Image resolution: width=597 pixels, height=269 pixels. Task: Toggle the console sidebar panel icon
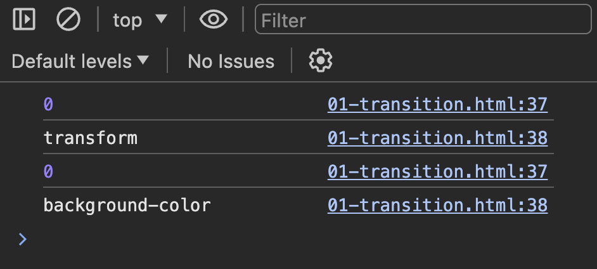click(23, 20)
